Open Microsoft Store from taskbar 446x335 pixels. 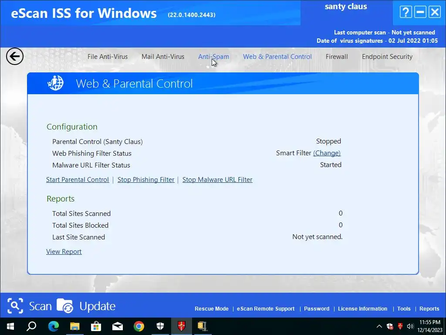click(96, 326)
